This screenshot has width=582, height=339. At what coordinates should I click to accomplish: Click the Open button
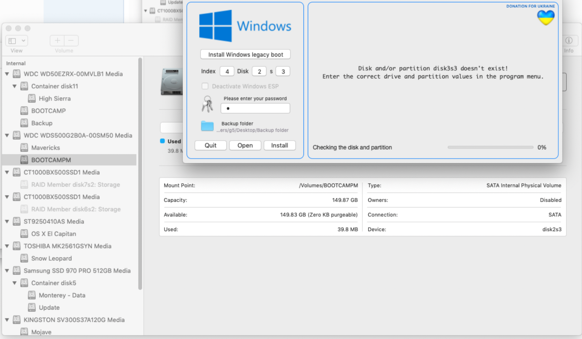(245, 145)
